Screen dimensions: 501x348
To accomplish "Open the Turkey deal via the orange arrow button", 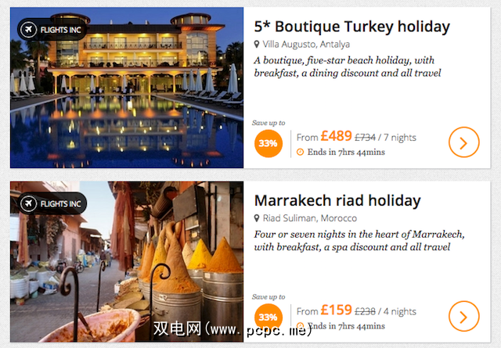I will pos(463,142).
